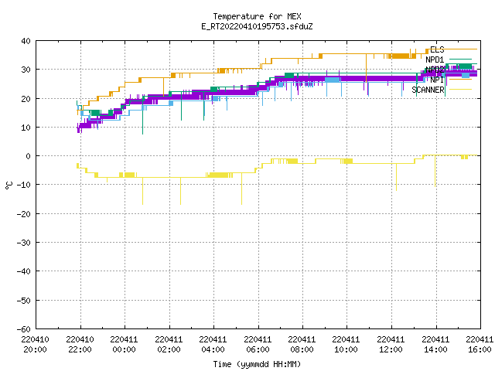Click the y-axis label -50
495x371 pixels.
[24, 300]
